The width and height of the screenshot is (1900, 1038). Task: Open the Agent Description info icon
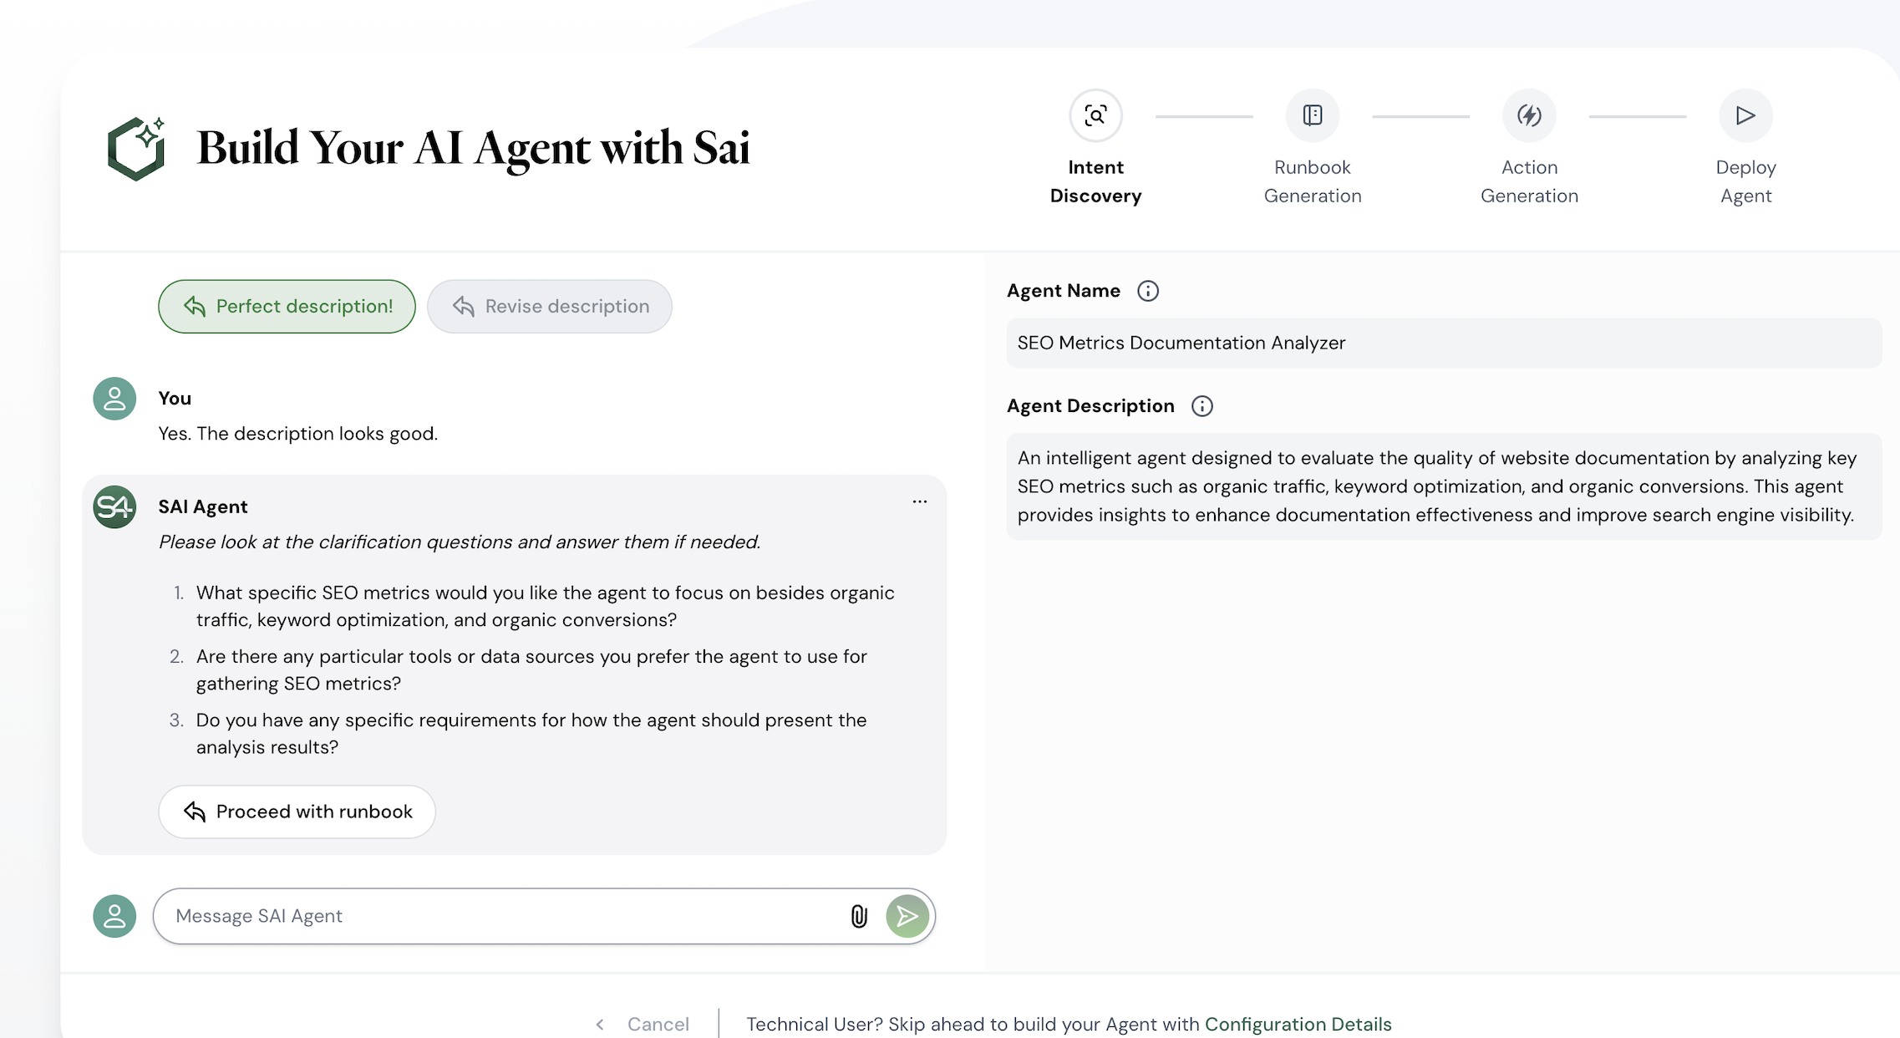click(1201, 406)
